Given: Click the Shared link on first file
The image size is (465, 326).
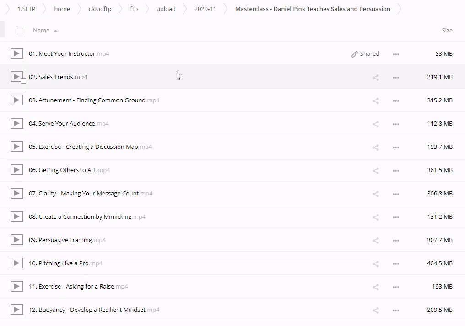Looking at the screenshot, I should [365, 54].
